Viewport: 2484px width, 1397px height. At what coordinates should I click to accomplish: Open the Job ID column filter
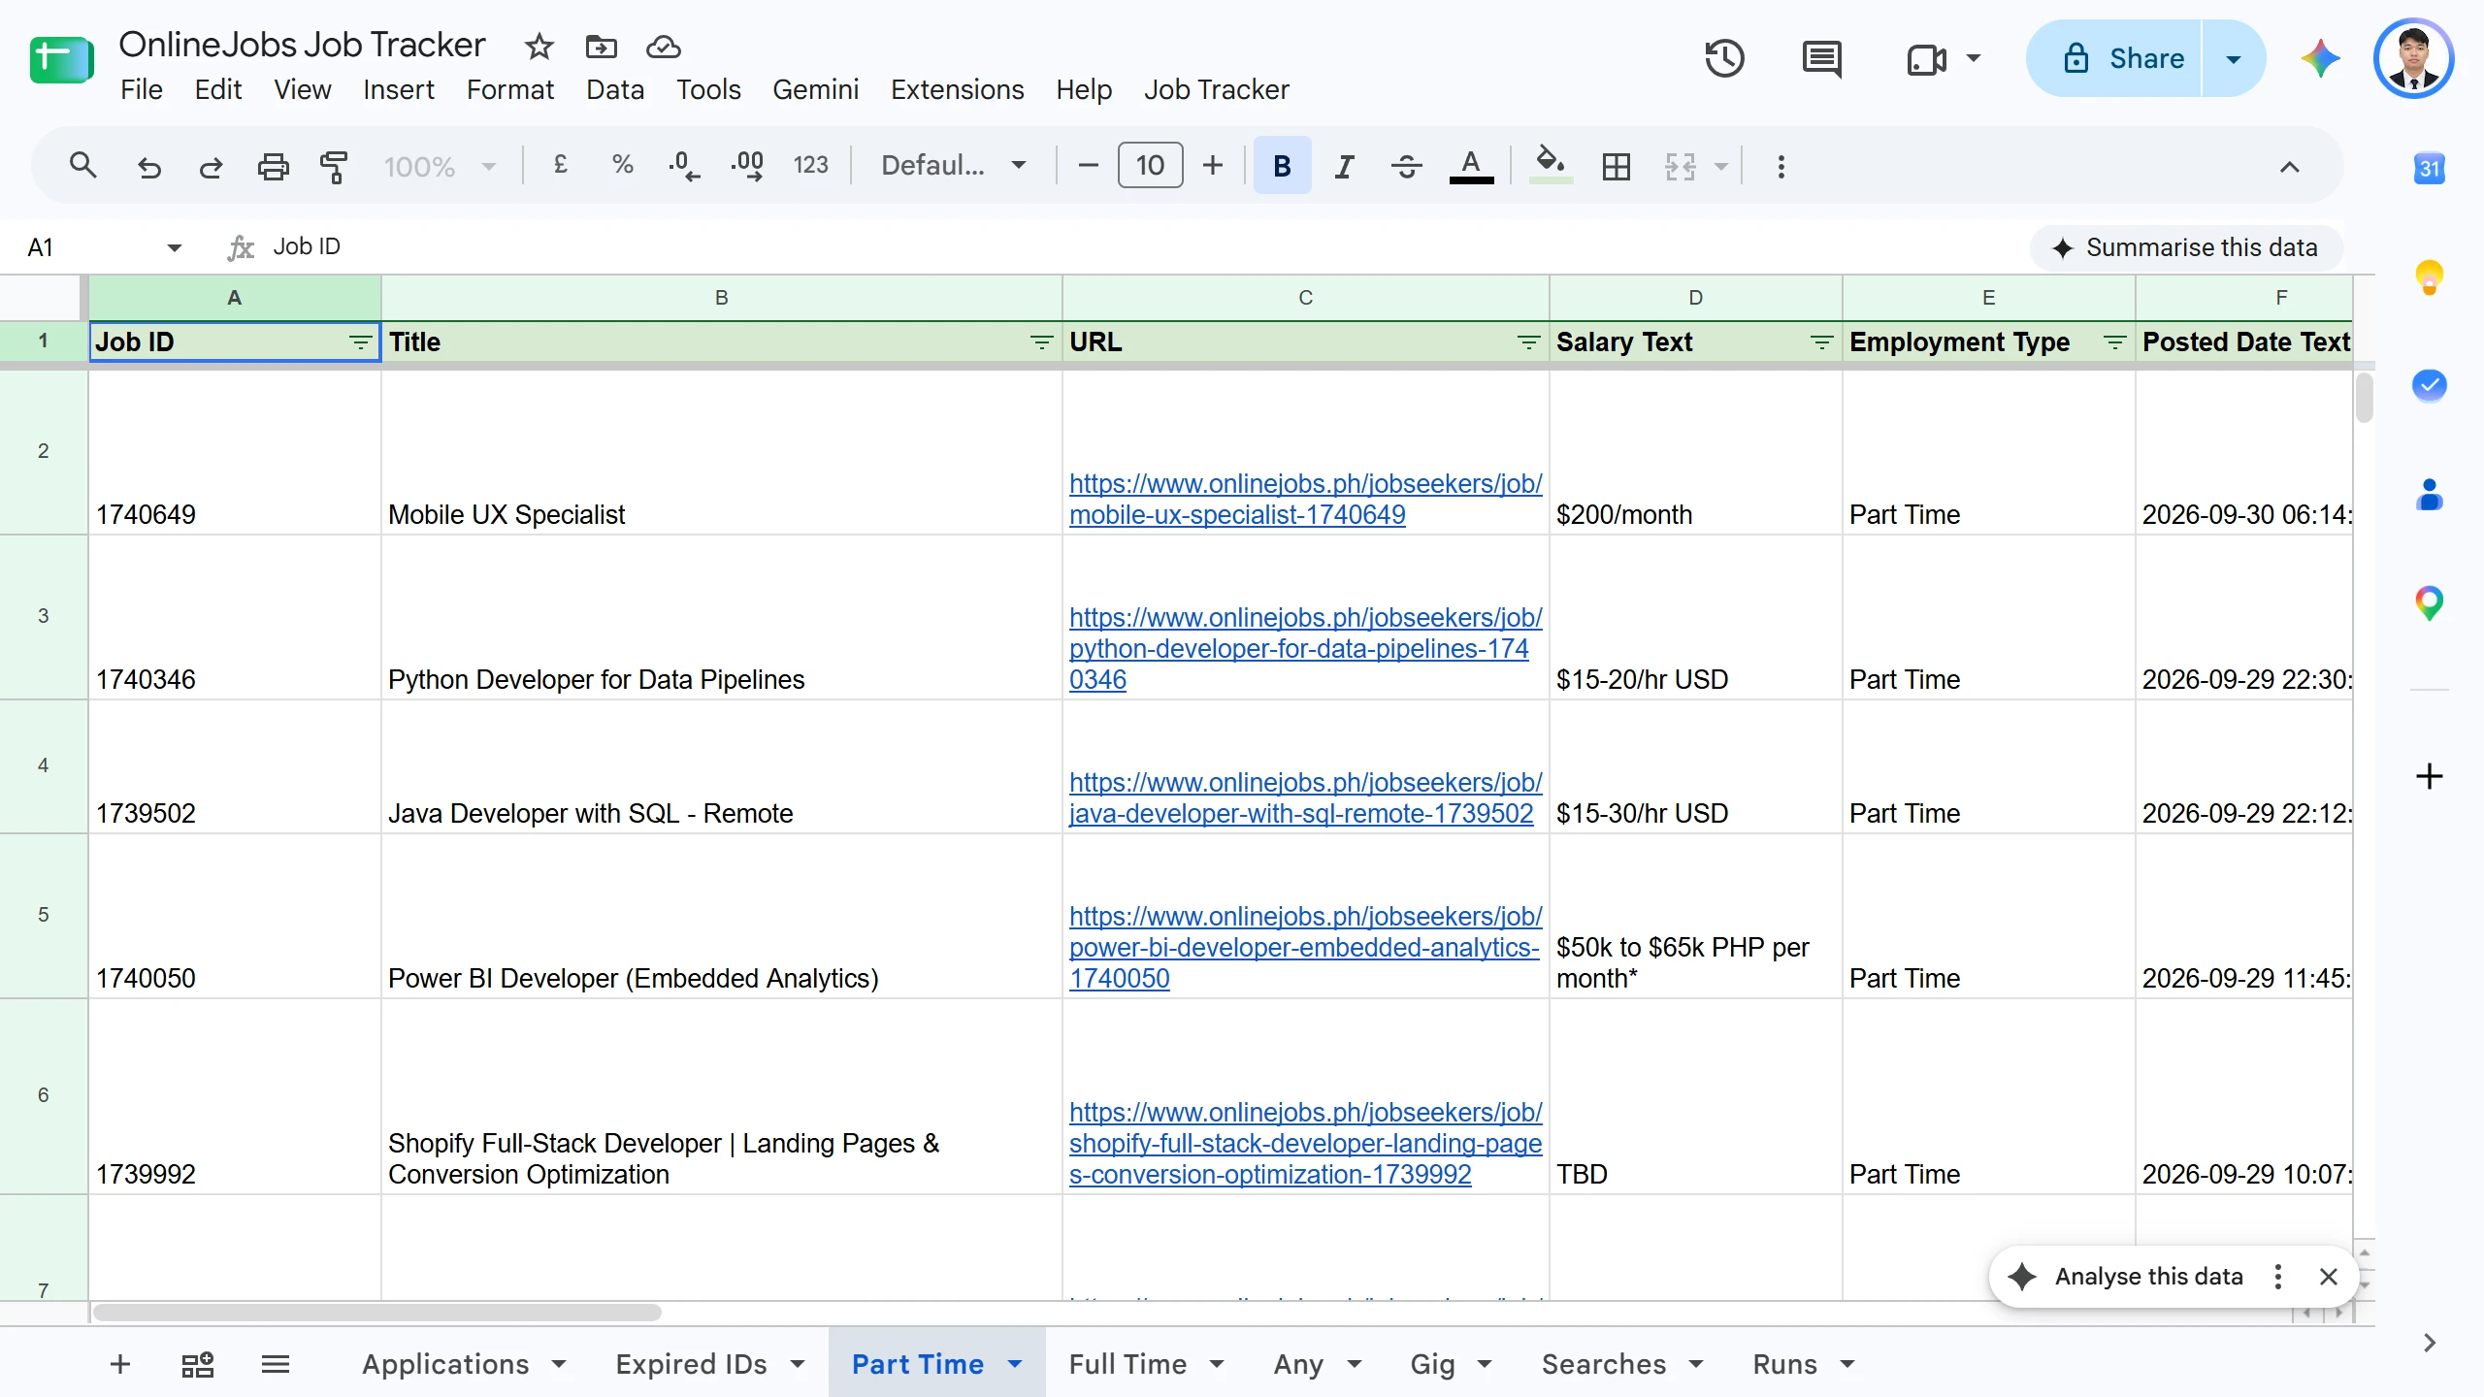click(x=360, y=342)
